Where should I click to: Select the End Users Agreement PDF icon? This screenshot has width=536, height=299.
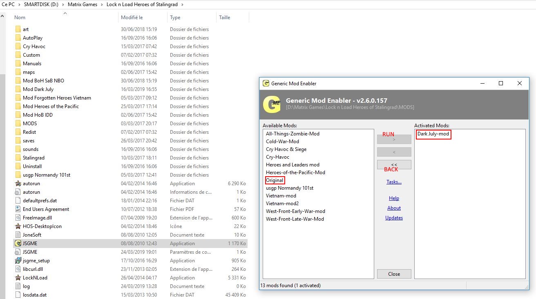coord(18,209)
